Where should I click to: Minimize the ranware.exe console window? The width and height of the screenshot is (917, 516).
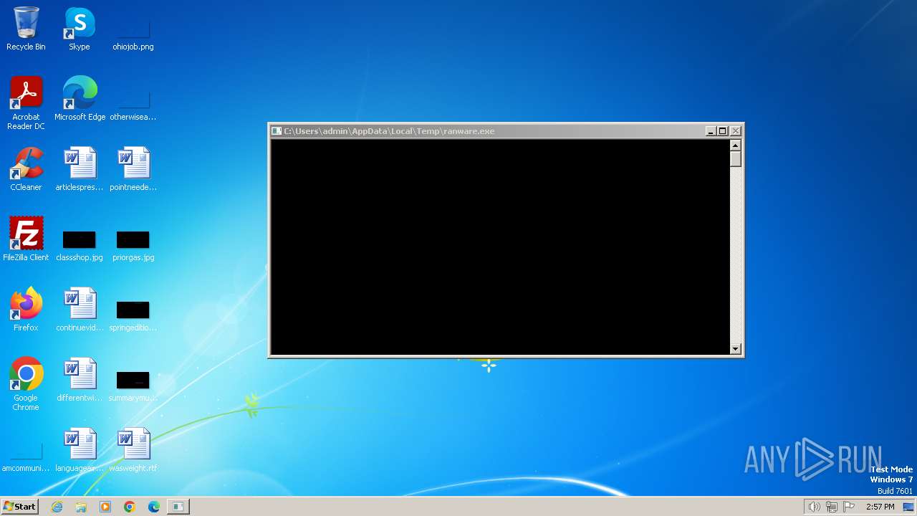pos(711,131)
